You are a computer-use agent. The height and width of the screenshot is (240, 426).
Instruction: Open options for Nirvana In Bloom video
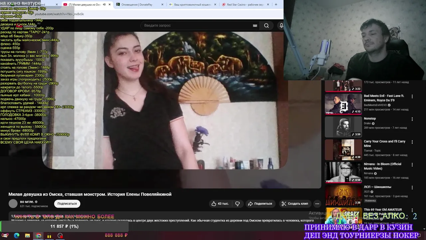click(x=412, y=165)
